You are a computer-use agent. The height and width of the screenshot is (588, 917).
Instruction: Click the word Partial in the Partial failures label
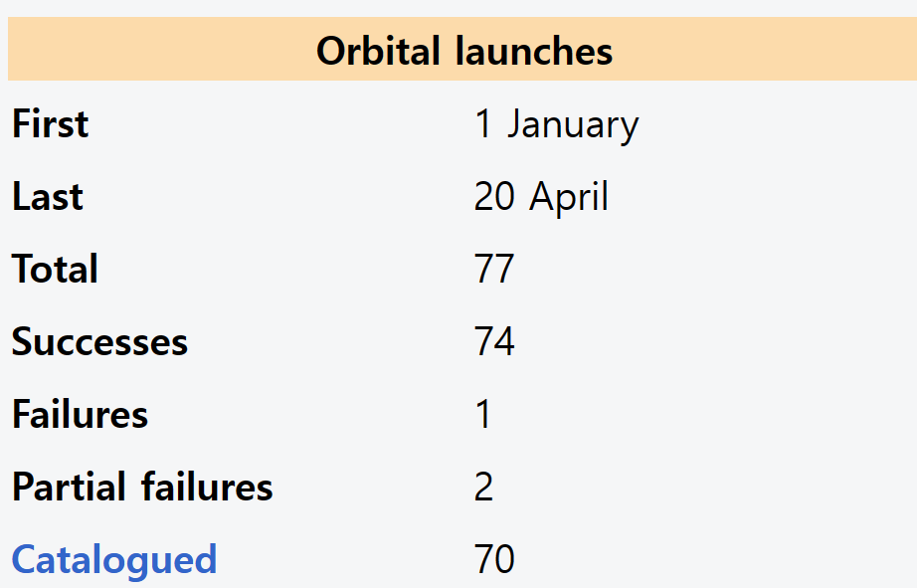[x=69, y=487]
